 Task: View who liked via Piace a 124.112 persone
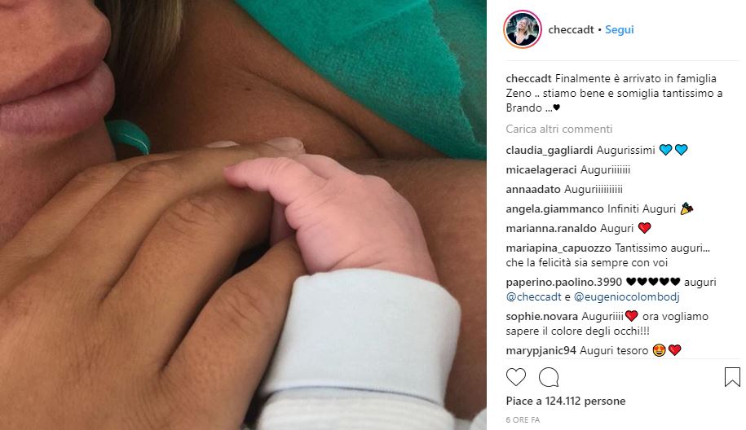point(566,401)
